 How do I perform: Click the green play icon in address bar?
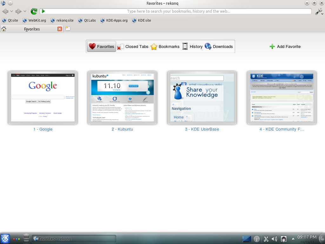43,11
